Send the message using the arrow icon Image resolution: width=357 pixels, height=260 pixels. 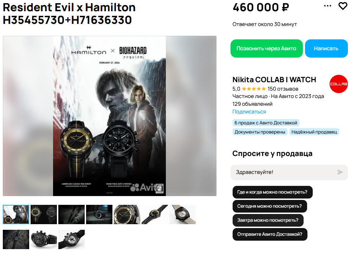[x=340, y=172]
